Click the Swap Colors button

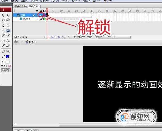pyautogui.click(x=5, y=66)
